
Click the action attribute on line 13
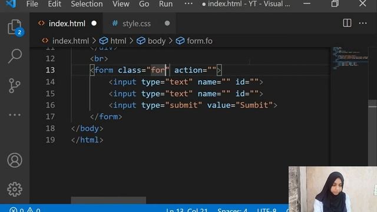195,70
